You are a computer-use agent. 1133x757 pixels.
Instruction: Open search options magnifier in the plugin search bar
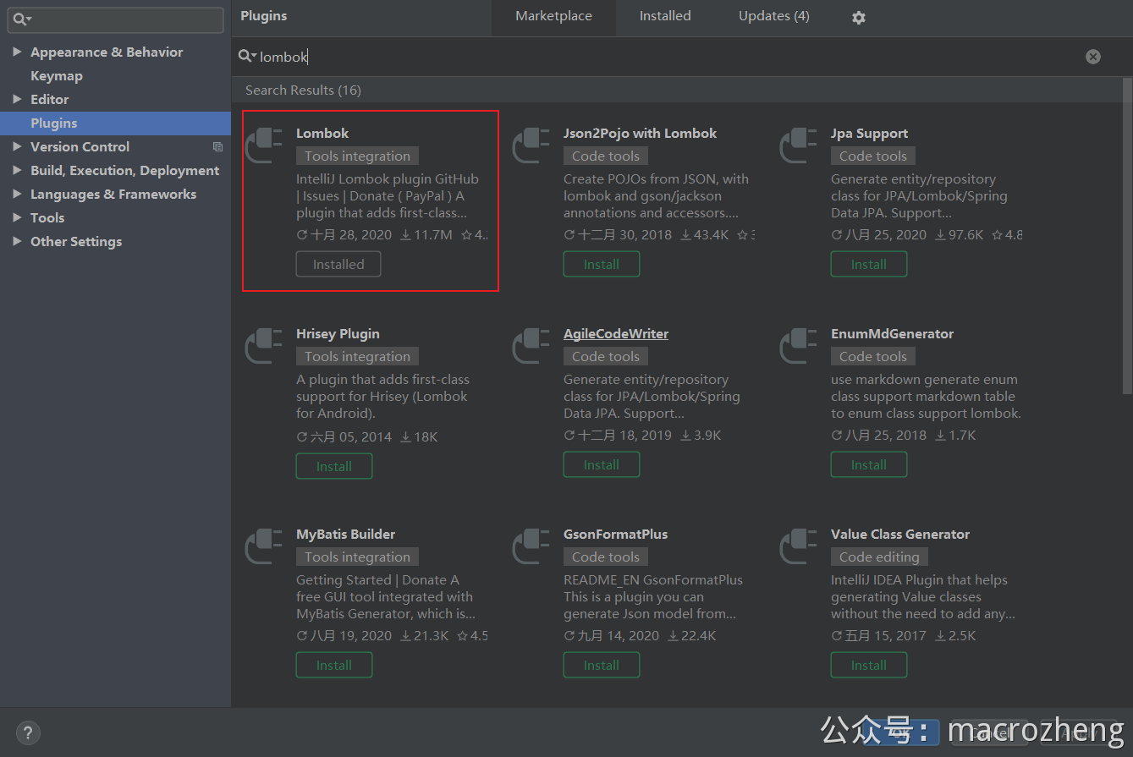[x=247, y=57]
